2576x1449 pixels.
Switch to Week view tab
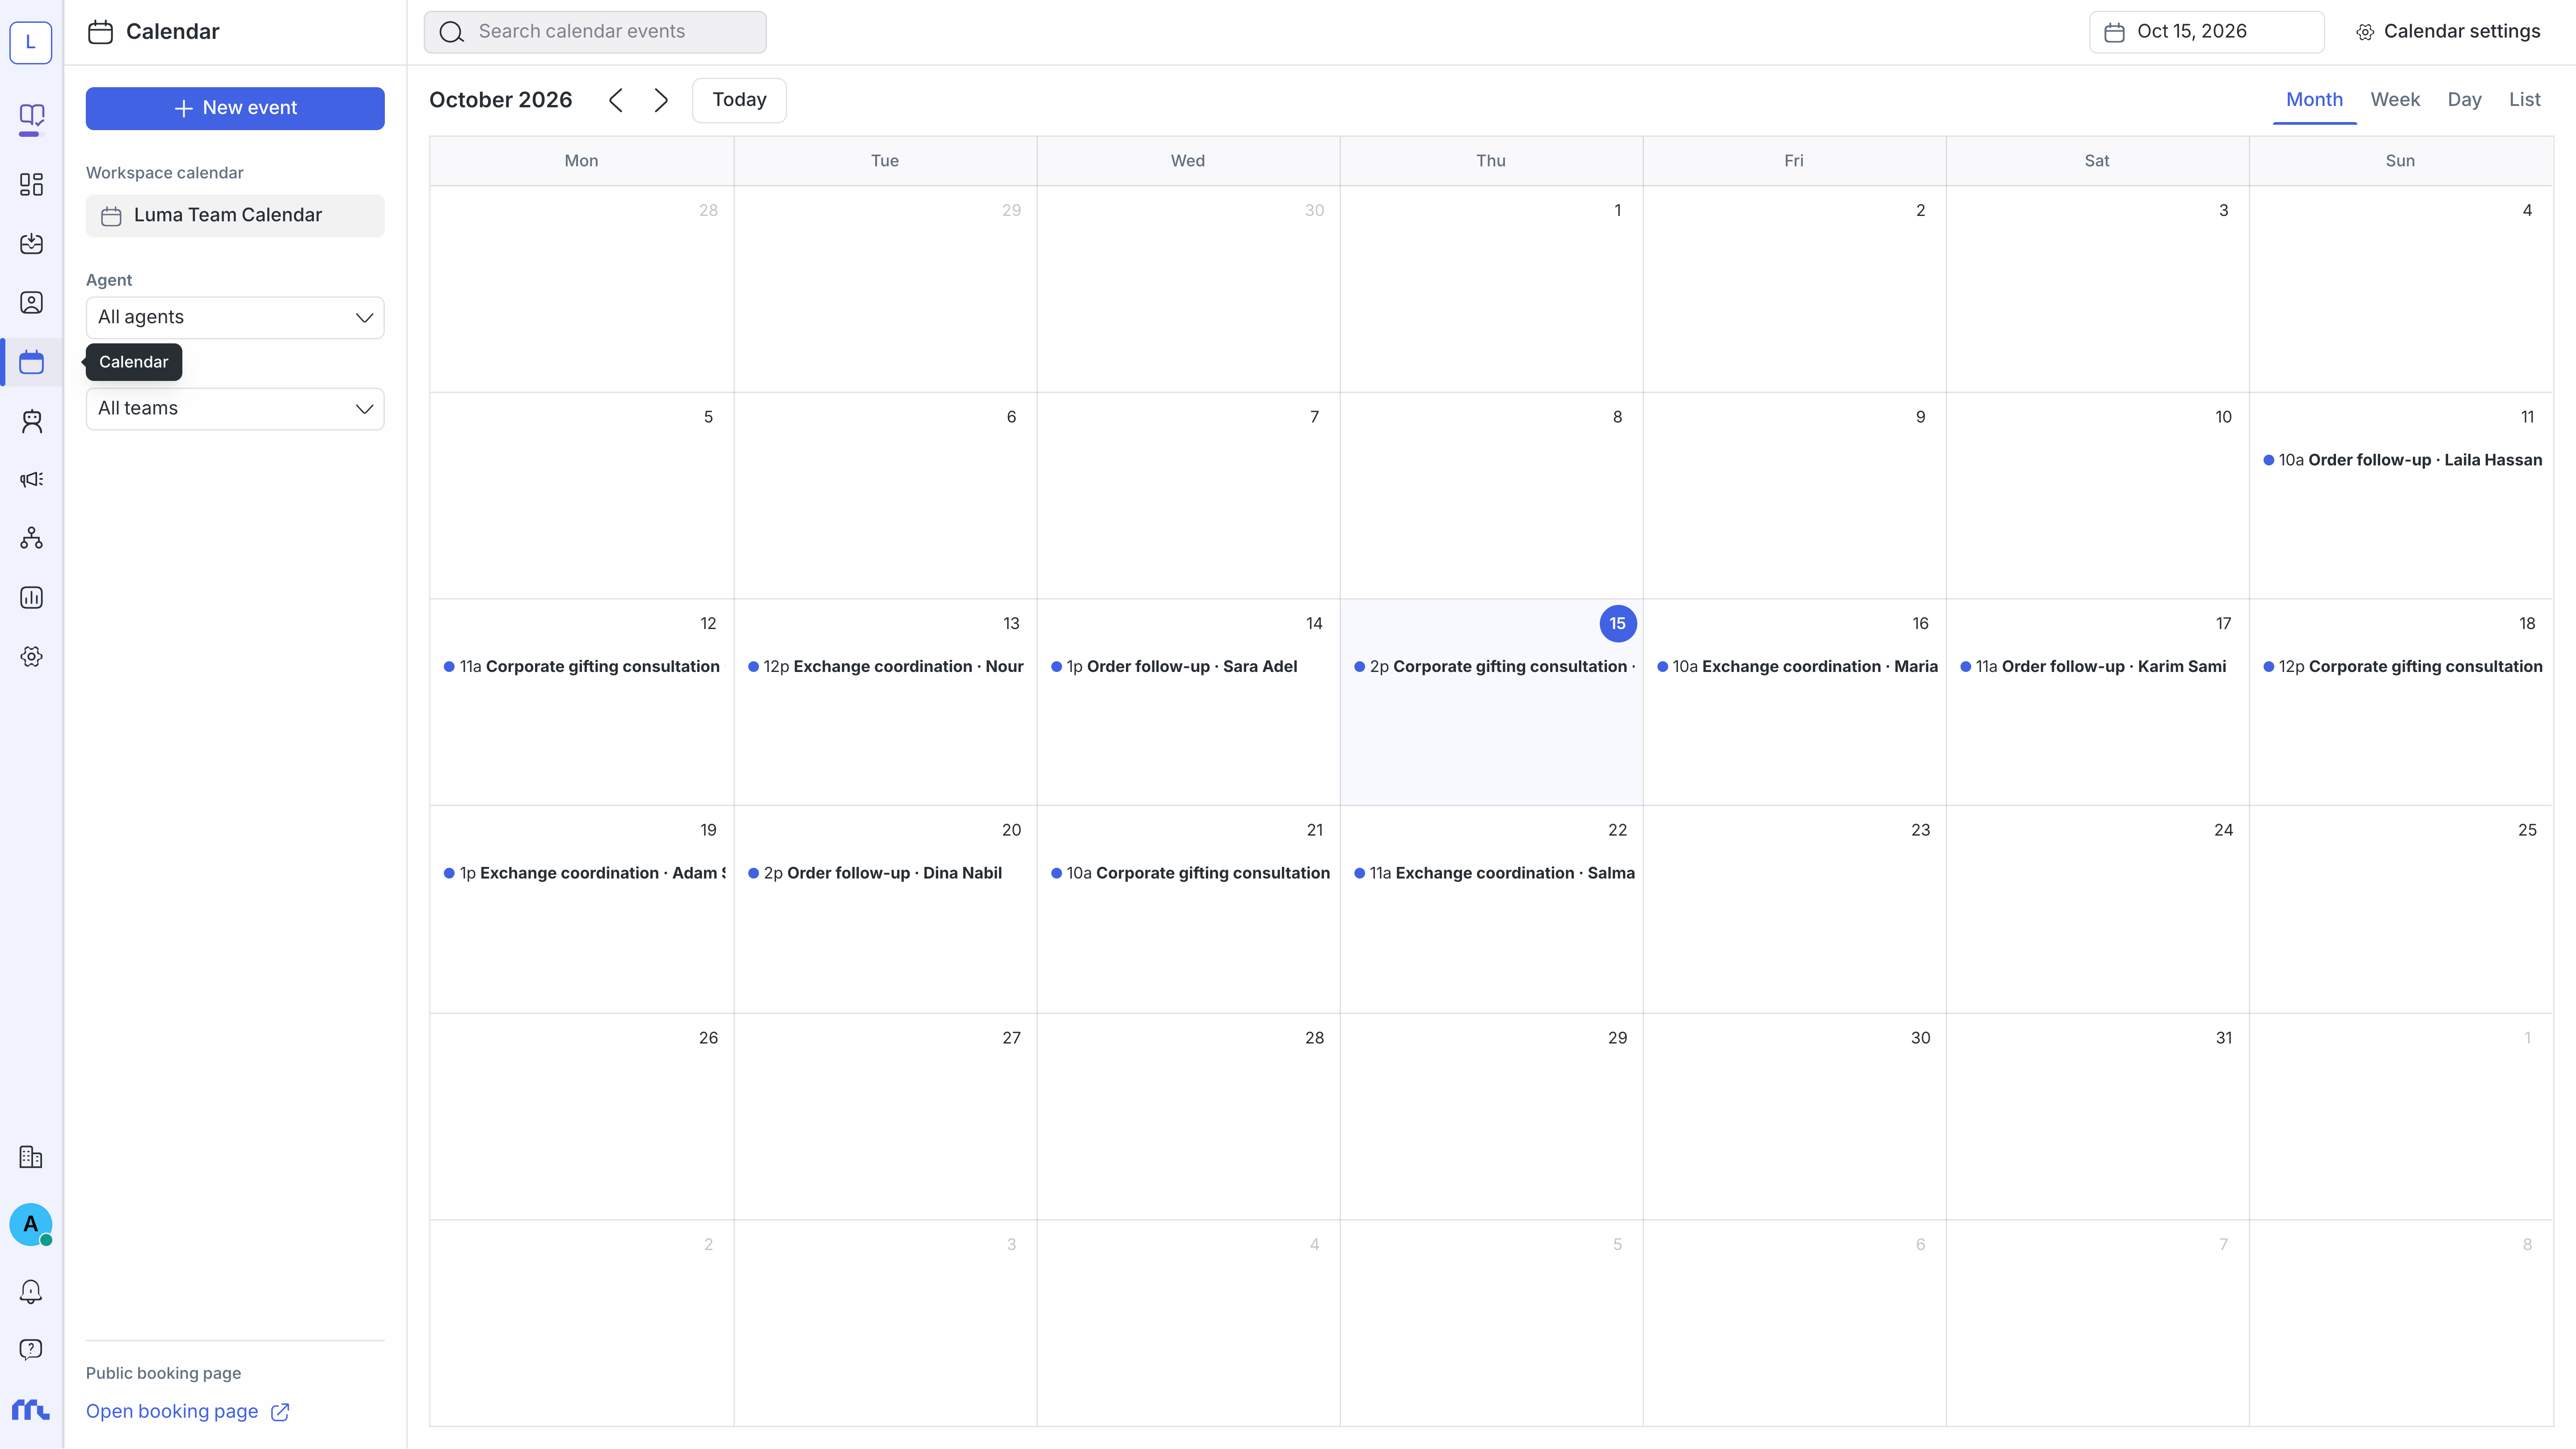2395,100
